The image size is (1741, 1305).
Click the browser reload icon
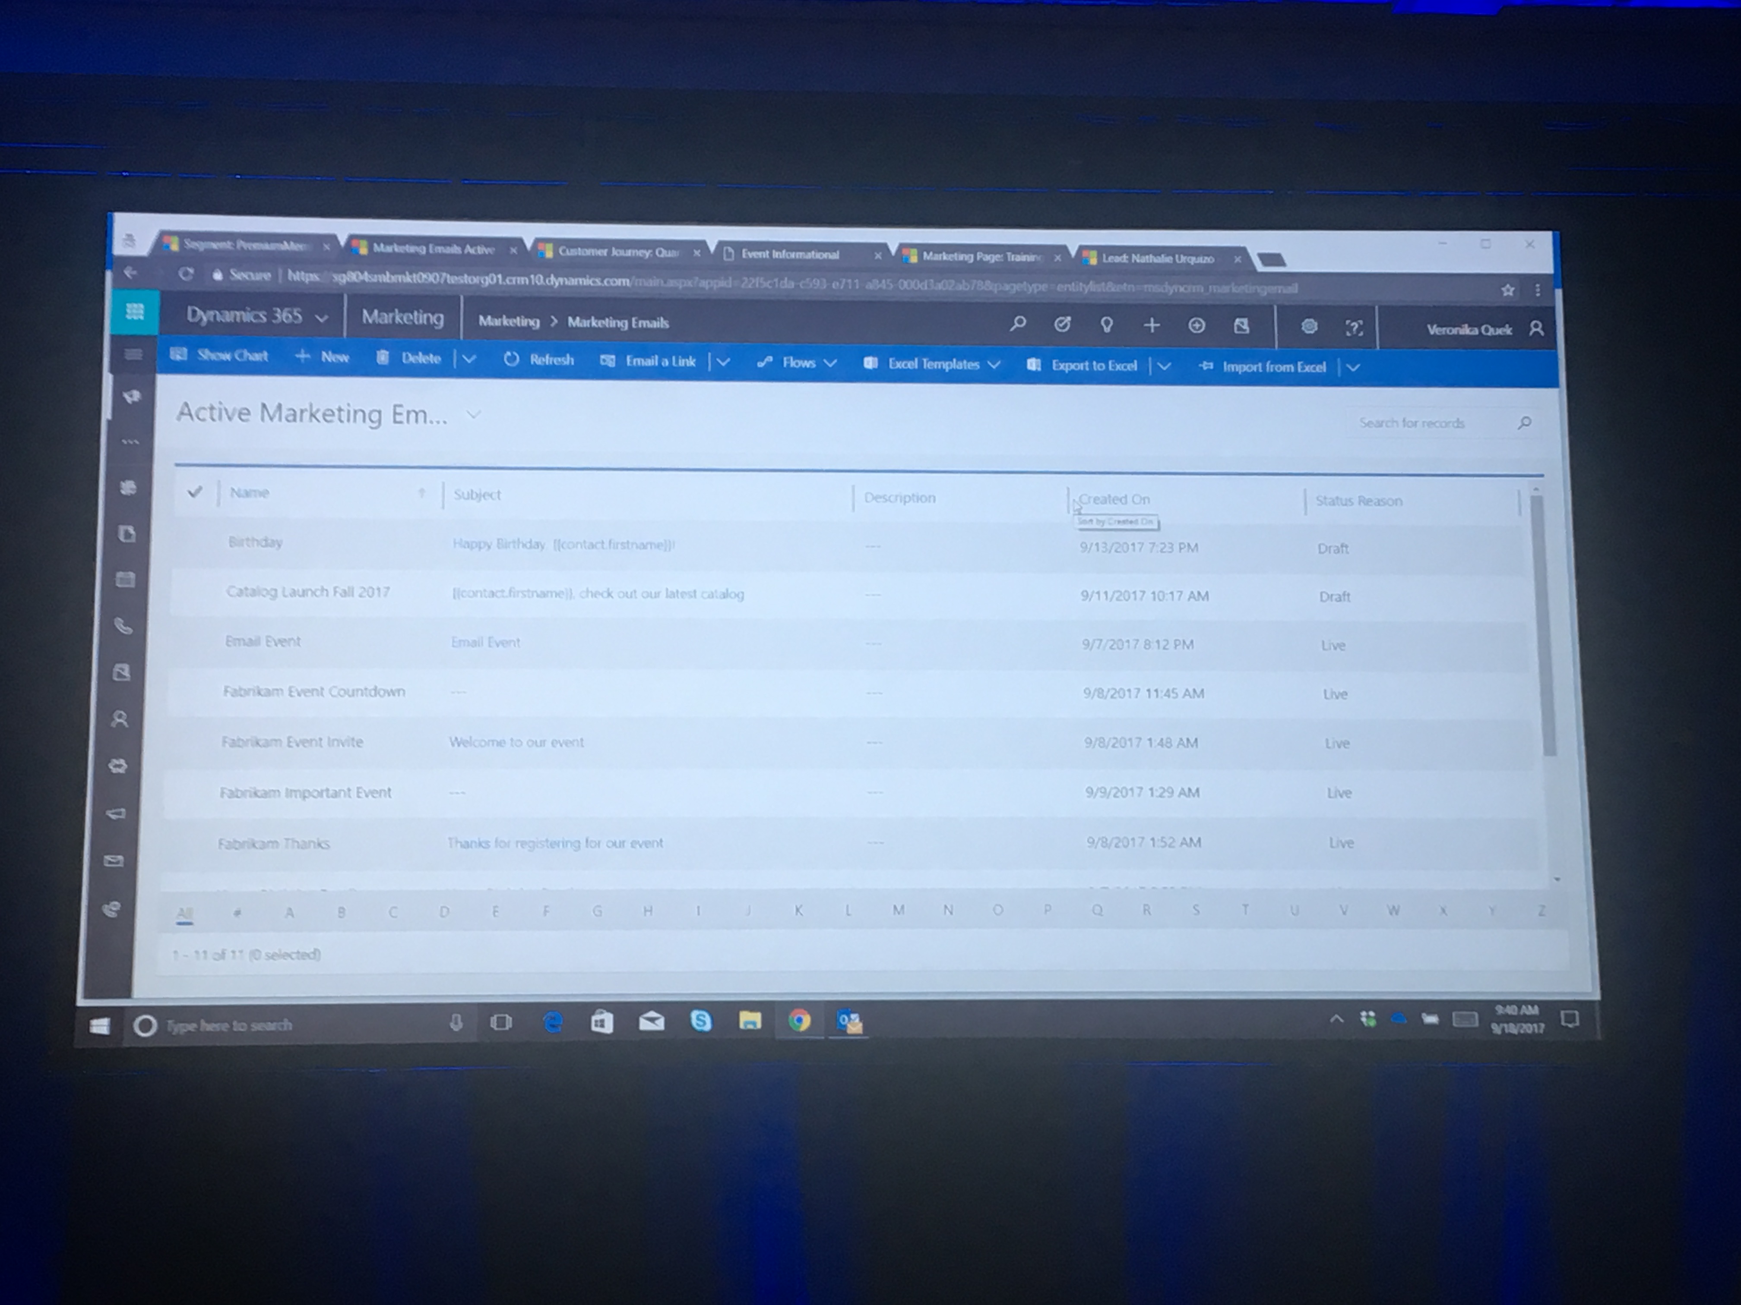[x=186, y=274]
